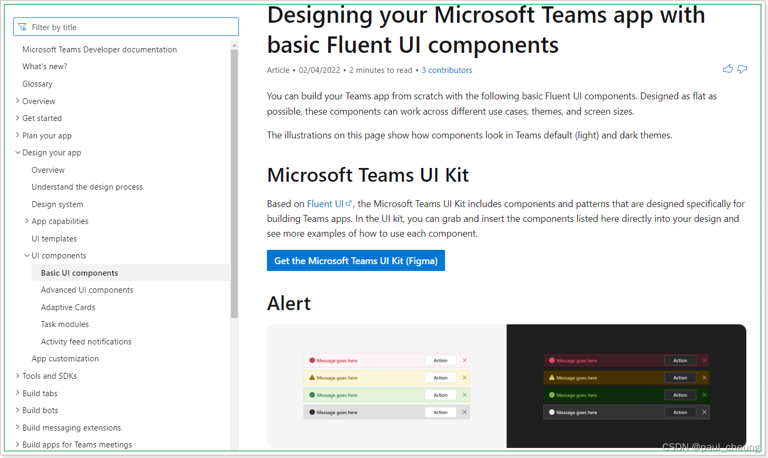Open the UI templates page
The width and height of the screenshot is (768, 458).
pyautogui.click(x=54, y=238)
